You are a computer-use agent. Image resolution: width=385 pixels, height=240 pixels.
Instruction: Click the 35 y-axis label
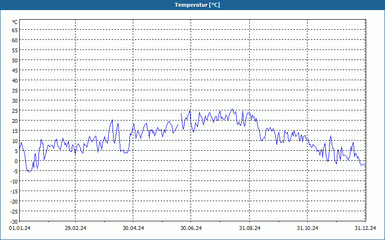pos(15,91)
